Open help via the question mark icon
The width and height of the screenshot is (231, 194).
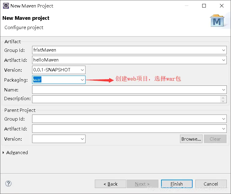click(8, 184)
